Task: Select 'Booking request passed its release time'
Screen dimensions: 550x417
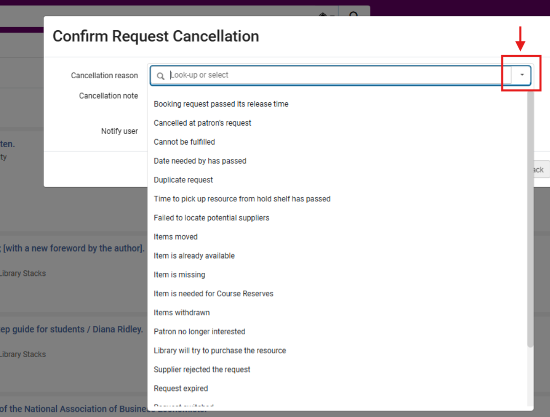Action: point(221,104)
